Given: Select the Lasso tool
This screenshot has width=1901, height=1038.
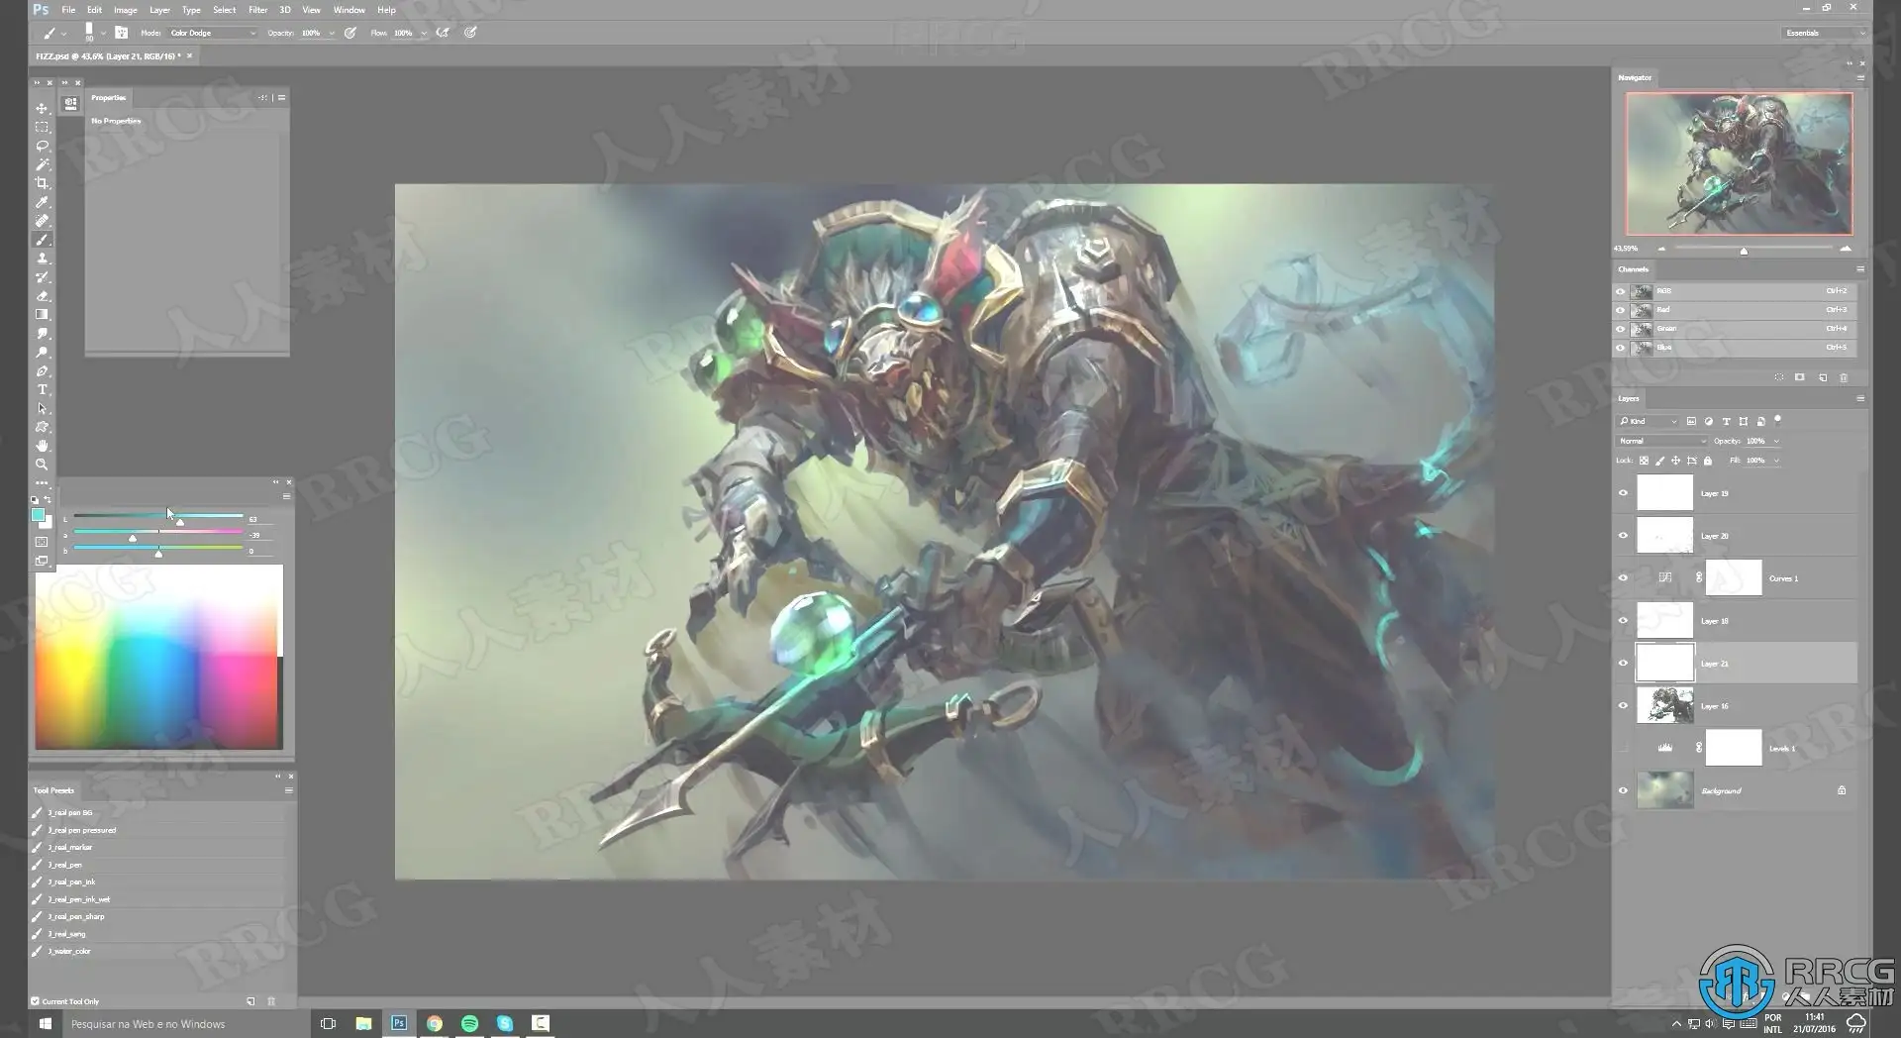Looking at the screenshot, I should point(42,146).
